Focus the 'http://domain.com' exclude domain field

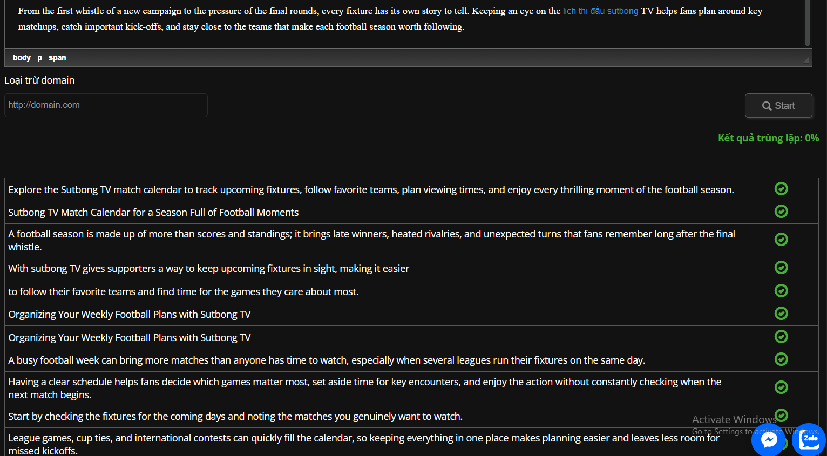(106, 105)
